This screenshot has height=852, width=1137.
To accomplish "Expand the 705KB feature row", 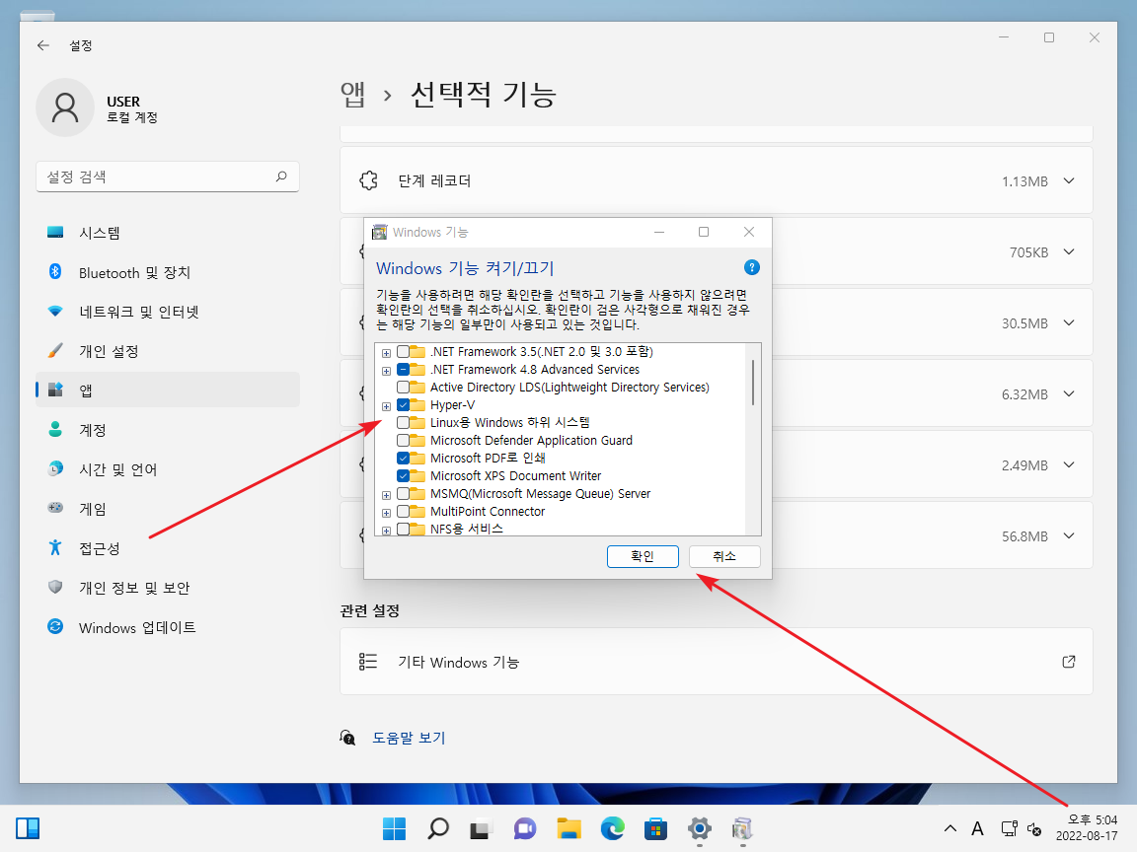I will tap(1069, 252).
